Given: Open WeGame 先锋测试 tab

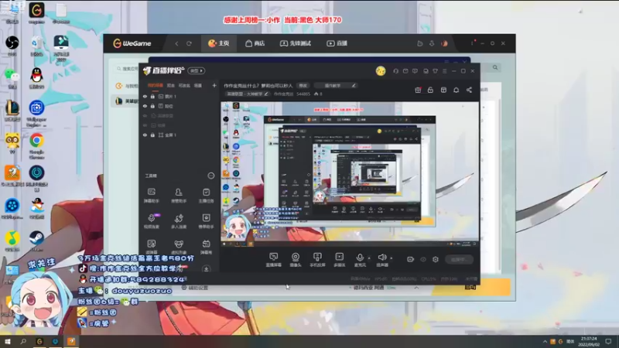Looking at the screenshot, I should pos(296,43).
